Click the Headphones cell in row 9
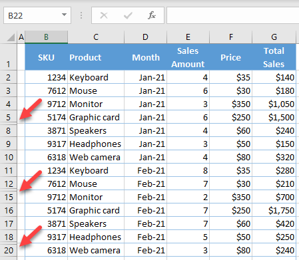The image size is (299, 260). click(96, 144)
